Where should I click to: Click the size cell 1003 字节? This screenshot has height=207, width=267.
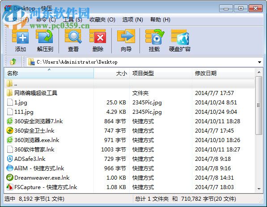click(114, 149)
